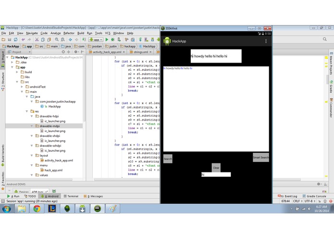This screenshot has height=238, width=334.
Task: Click the src breadcrumb in navigation bar
Action: click(x=39, y=46)
